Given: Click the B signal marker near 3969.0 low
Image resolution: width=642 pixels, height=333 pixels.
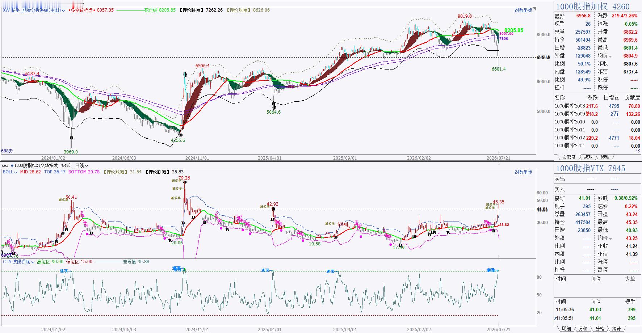Looking at the screenshot, I should (71, 138).
